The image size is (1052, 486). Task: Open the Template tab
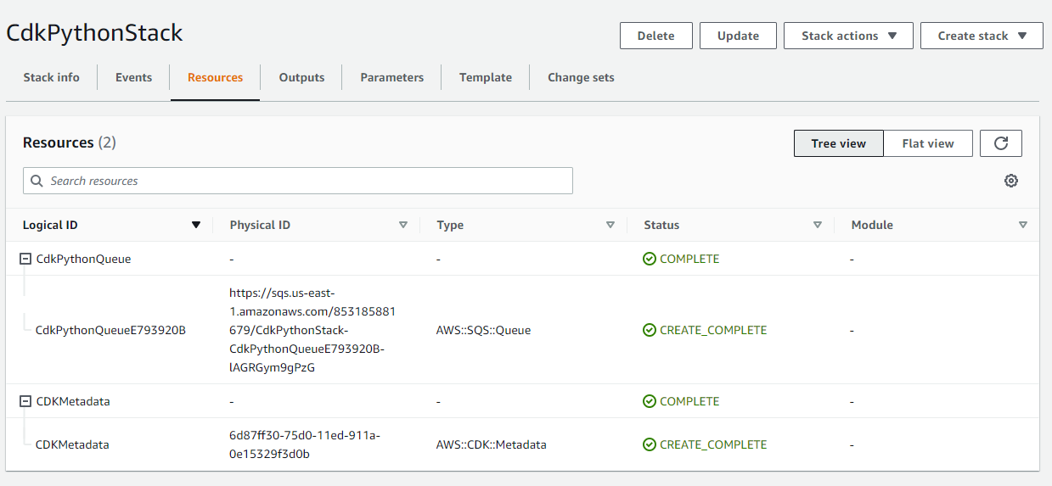click(485, 77)
